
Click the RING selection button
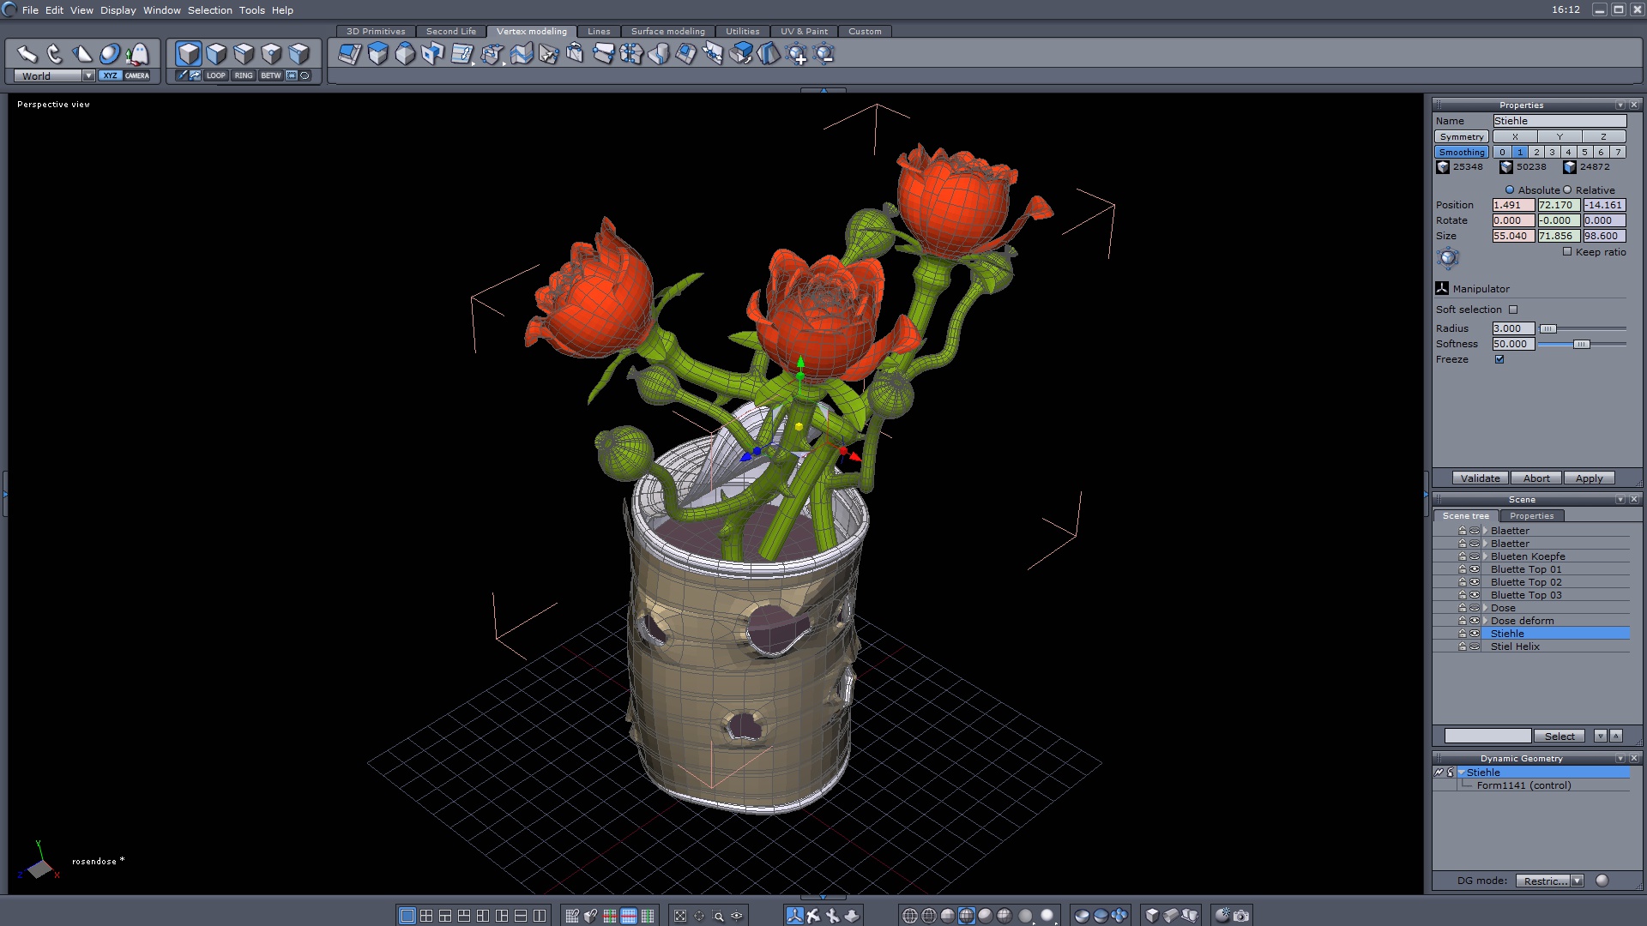tap(244, 75)
